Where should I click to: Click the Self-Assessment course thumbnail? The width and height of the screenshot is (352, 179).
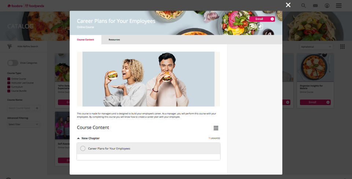[x=62, y=126]
